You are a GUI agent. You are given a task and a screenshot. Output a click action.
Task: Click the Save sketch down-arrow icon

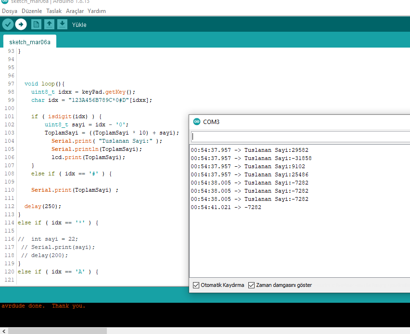point(62,24)
